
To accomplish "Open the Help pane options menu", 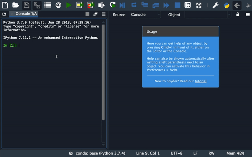I will click(x=248, y=15).
